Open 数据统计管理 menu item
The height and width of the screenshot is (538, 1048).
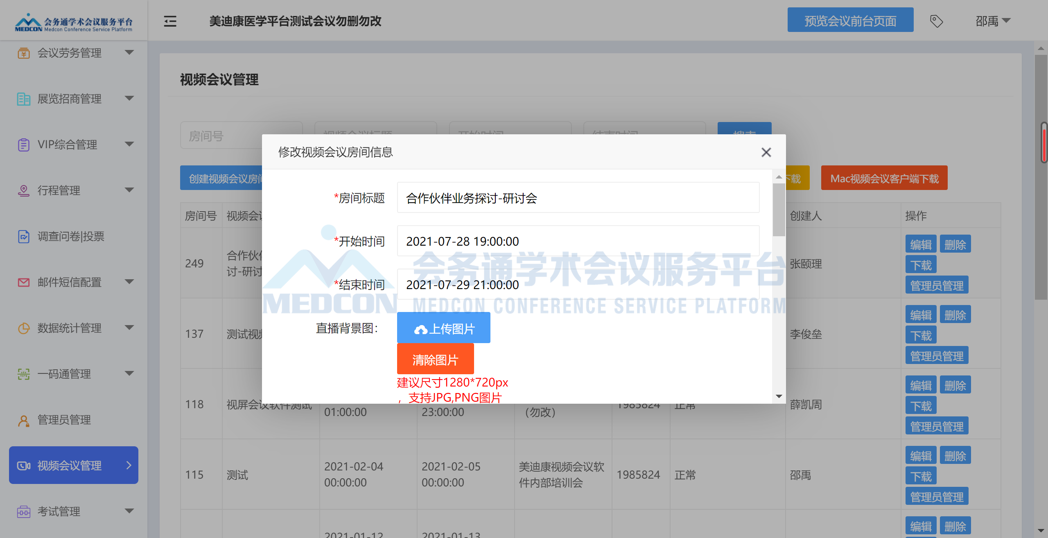pyautogui.click(x=74, y=328)
